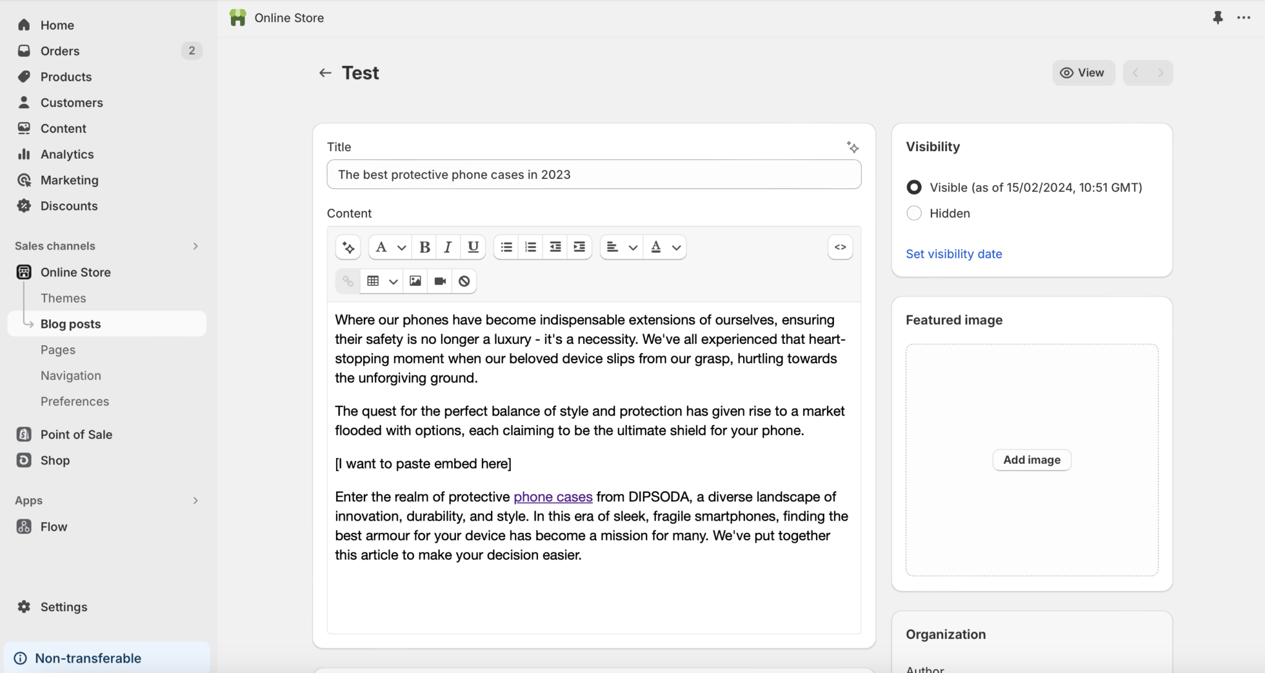1265x673 pixels.
Task: Insert a video in content
Action: point(440,281)
